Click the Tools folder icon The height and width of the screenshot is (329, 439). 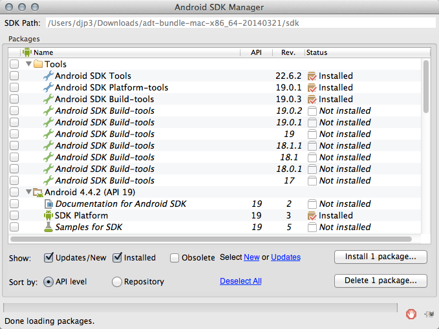point(37,65)
